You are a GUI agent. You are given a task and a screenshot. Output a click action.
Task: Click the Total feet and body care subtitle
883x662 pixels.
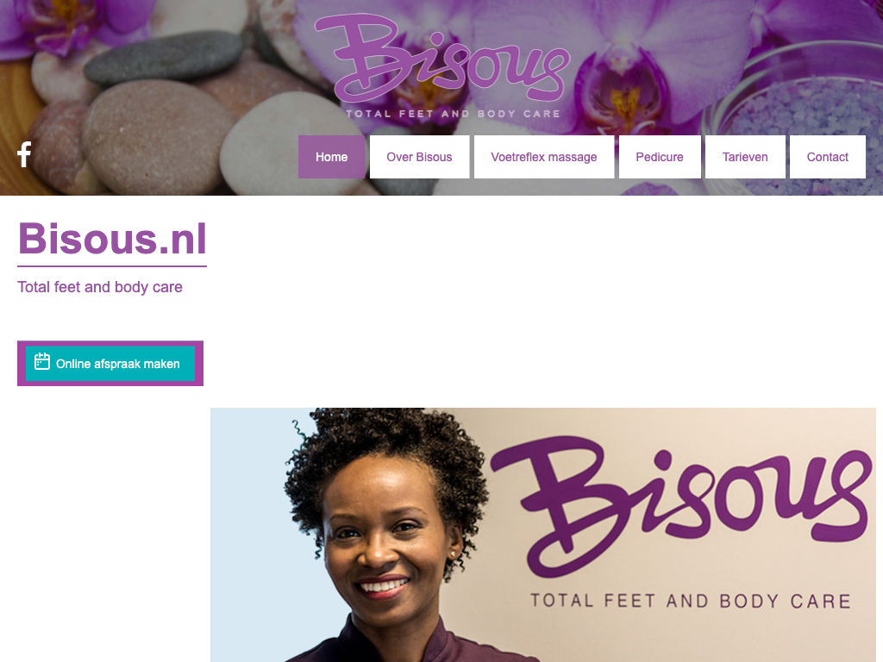point(100,287)
